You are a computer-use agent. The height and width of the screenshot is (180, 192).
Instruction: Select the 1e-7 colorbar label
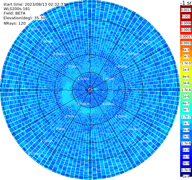(x=186, y=123)
